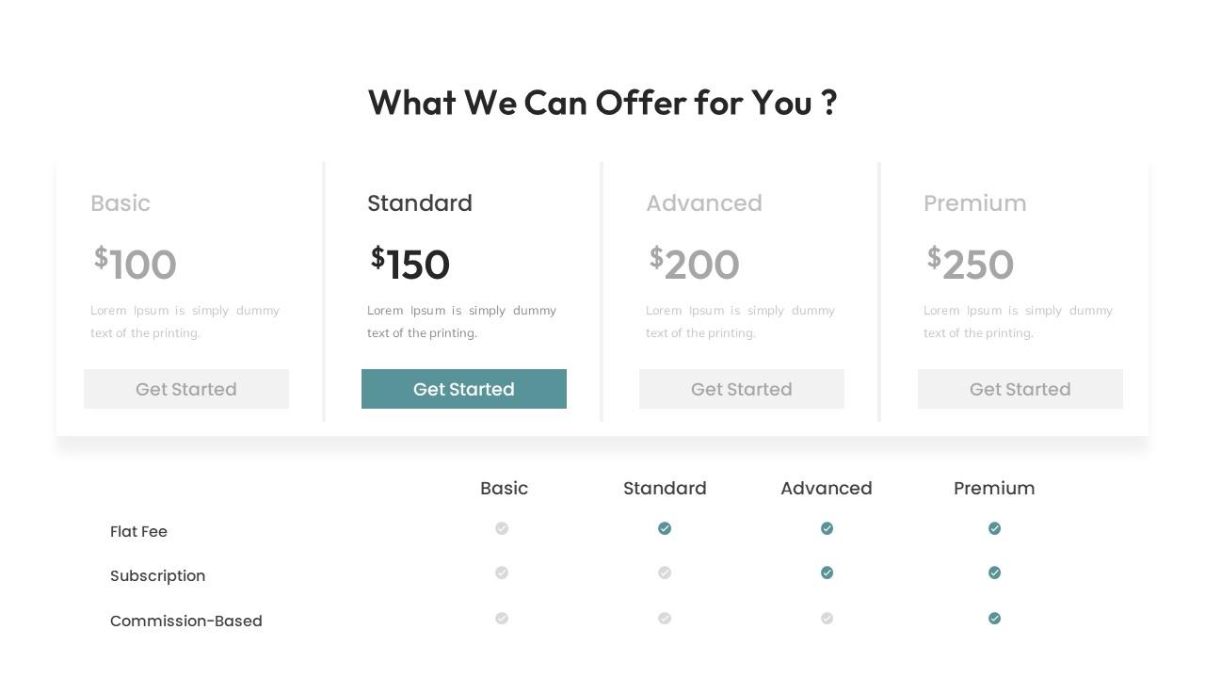Select the Standard column header in comparison table
The height and width of the screenshot is (678, 1205).
665,488
